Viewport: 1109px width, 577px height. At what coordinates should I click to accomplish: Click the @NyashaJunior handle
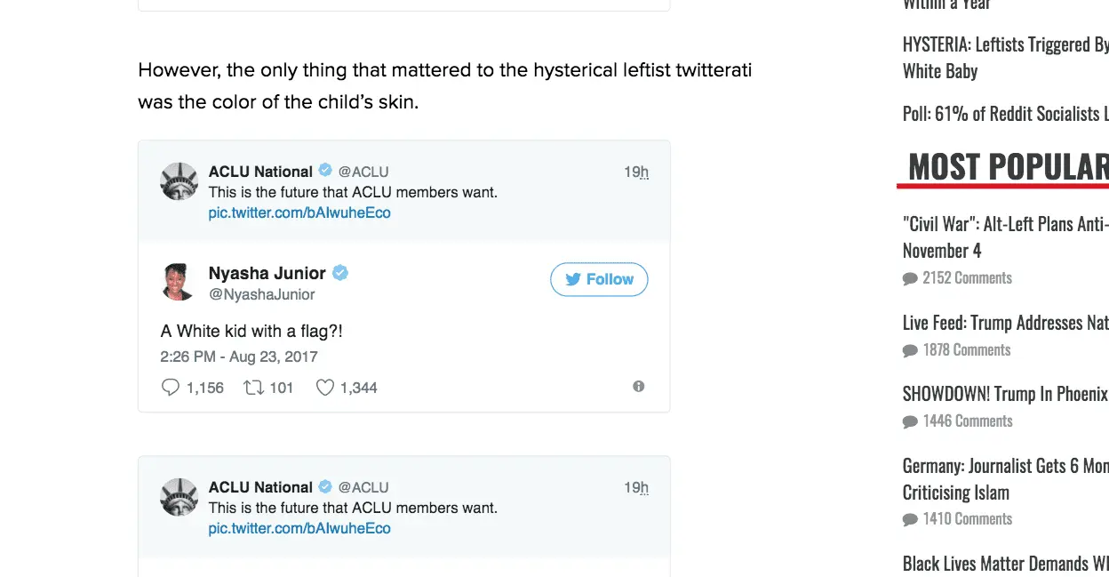tap(261, 294)
